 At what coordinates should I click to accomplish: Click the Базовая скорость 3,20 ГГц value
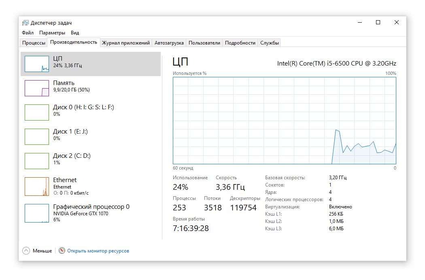[338, 178]
